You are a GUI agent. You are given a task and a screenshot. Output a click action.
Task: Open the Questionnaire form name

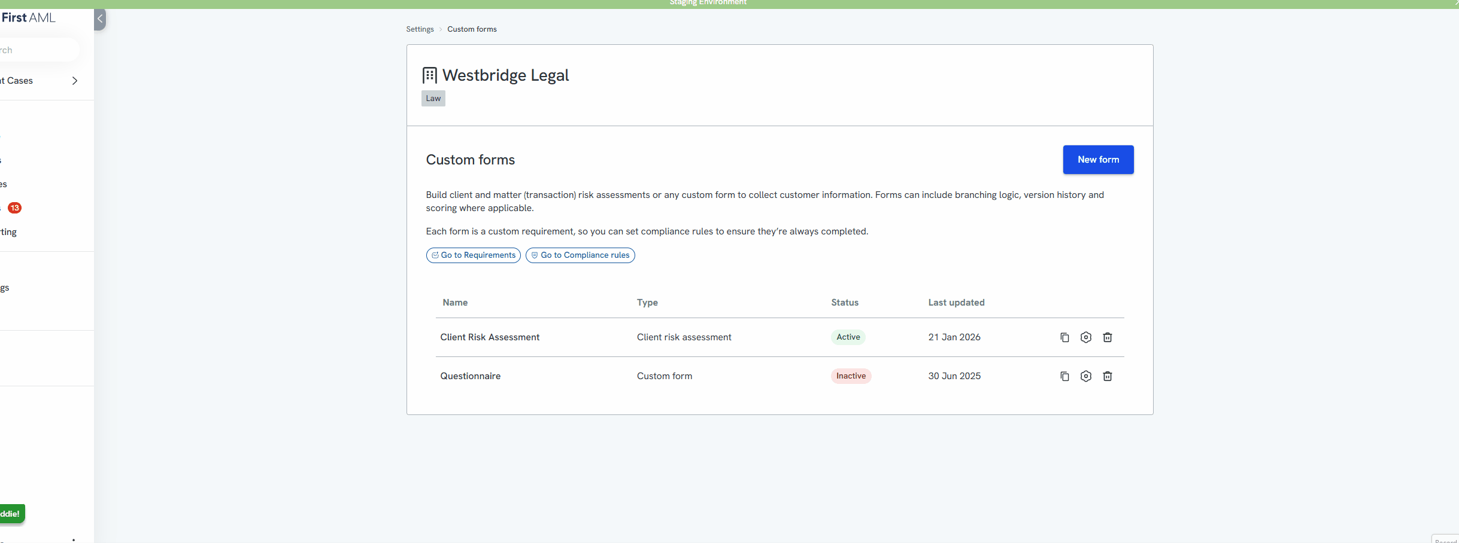(x=471, y=376)
